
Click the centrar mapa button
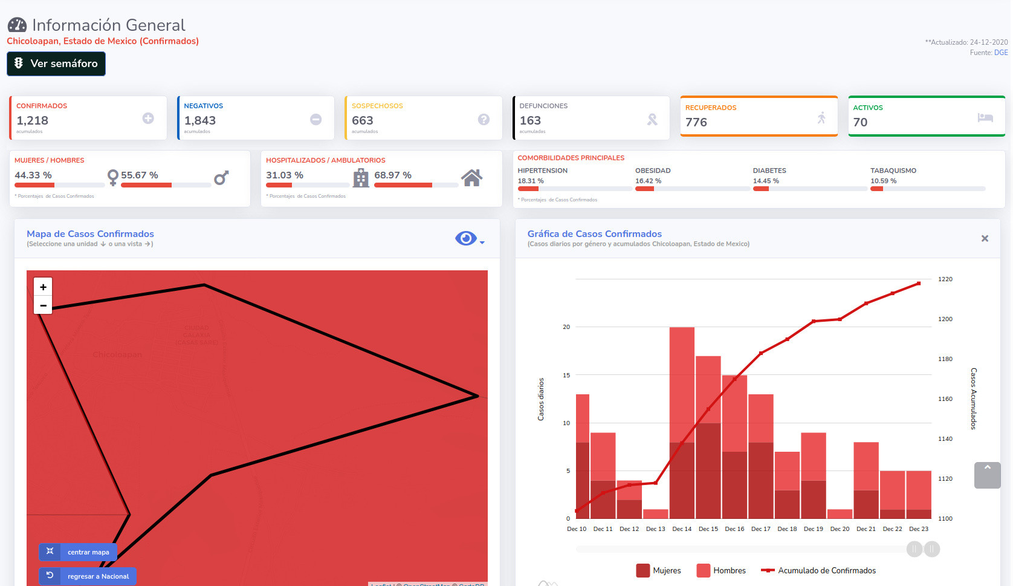click(78, 552)
